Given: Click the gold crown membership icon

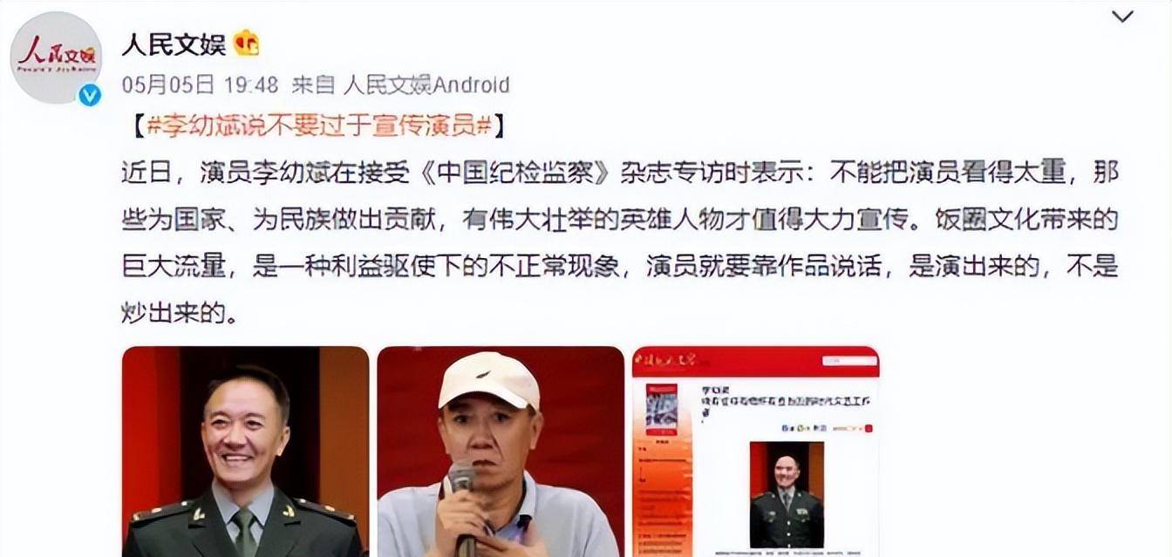Looking at the screenshot, I should [247, 43].
